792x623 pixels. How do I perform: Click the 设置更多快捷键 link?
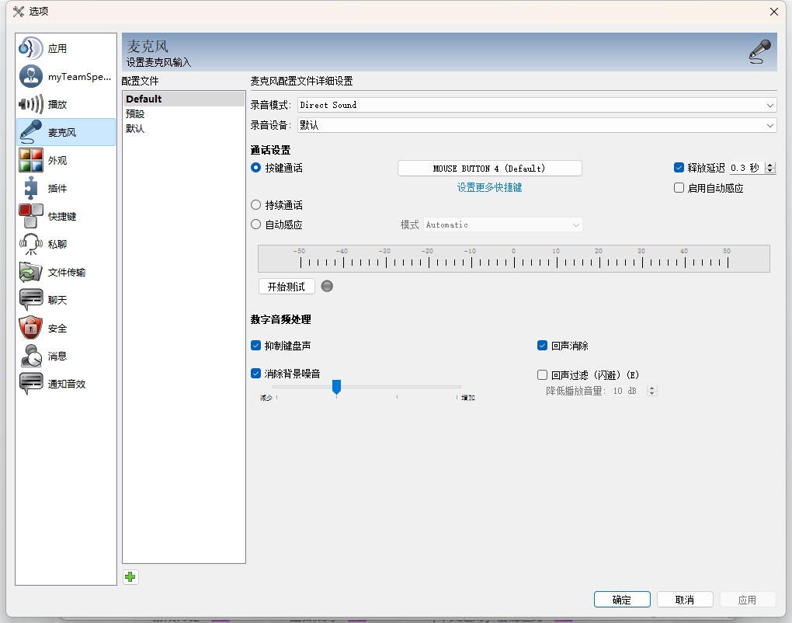click(x=489, y=187)
